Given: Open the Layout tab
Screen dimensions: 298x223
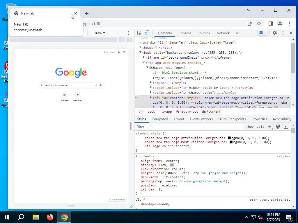Looking at the screenshot, I should (179, 119).
